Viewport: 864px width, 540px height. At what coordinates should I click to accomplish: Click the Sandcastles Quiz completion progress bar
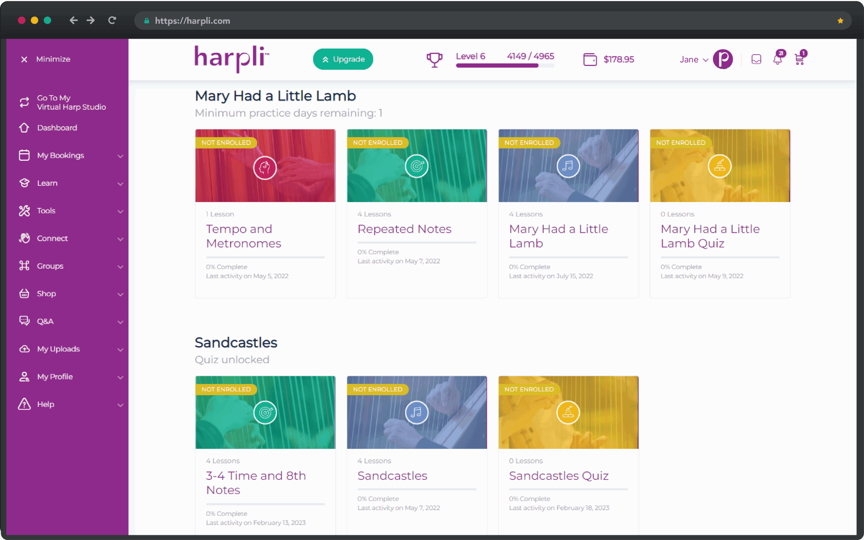pos(568,489)
